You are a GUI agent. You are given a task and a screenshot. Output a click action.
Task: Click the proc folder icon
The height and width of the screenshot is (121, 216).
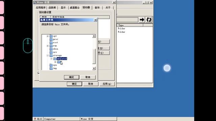[x=51, y=39]
